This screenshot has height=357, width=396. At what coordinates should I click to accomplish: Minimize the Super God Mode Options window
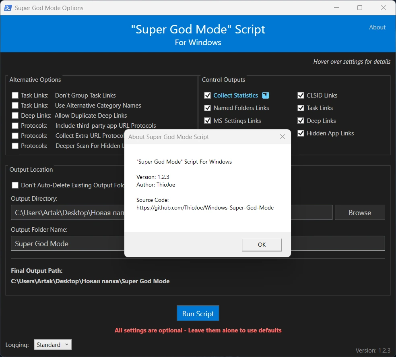pyautogui.click(x=336, y=8)
